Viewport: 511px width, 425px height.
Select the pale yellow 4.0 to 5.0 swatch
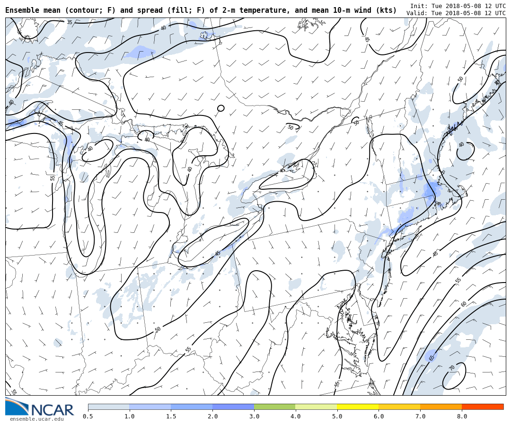point(317,407)
